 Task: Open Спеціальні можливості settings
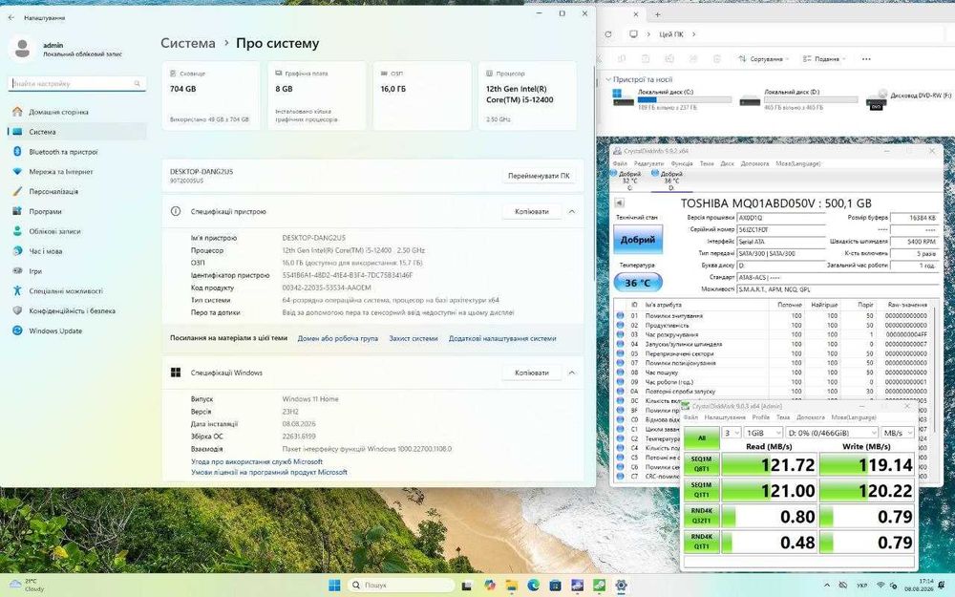(66, 291)
